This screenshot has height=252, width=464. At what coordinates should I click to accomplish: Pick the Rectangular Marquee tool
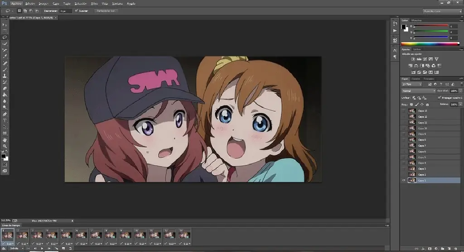pyautogui.click(x=5, y=31)
